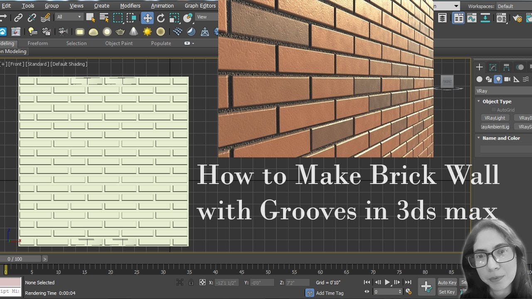Switch to the Modify panel tab
Viewport: 532px width, 299px height.
click(x=493, y=67)
